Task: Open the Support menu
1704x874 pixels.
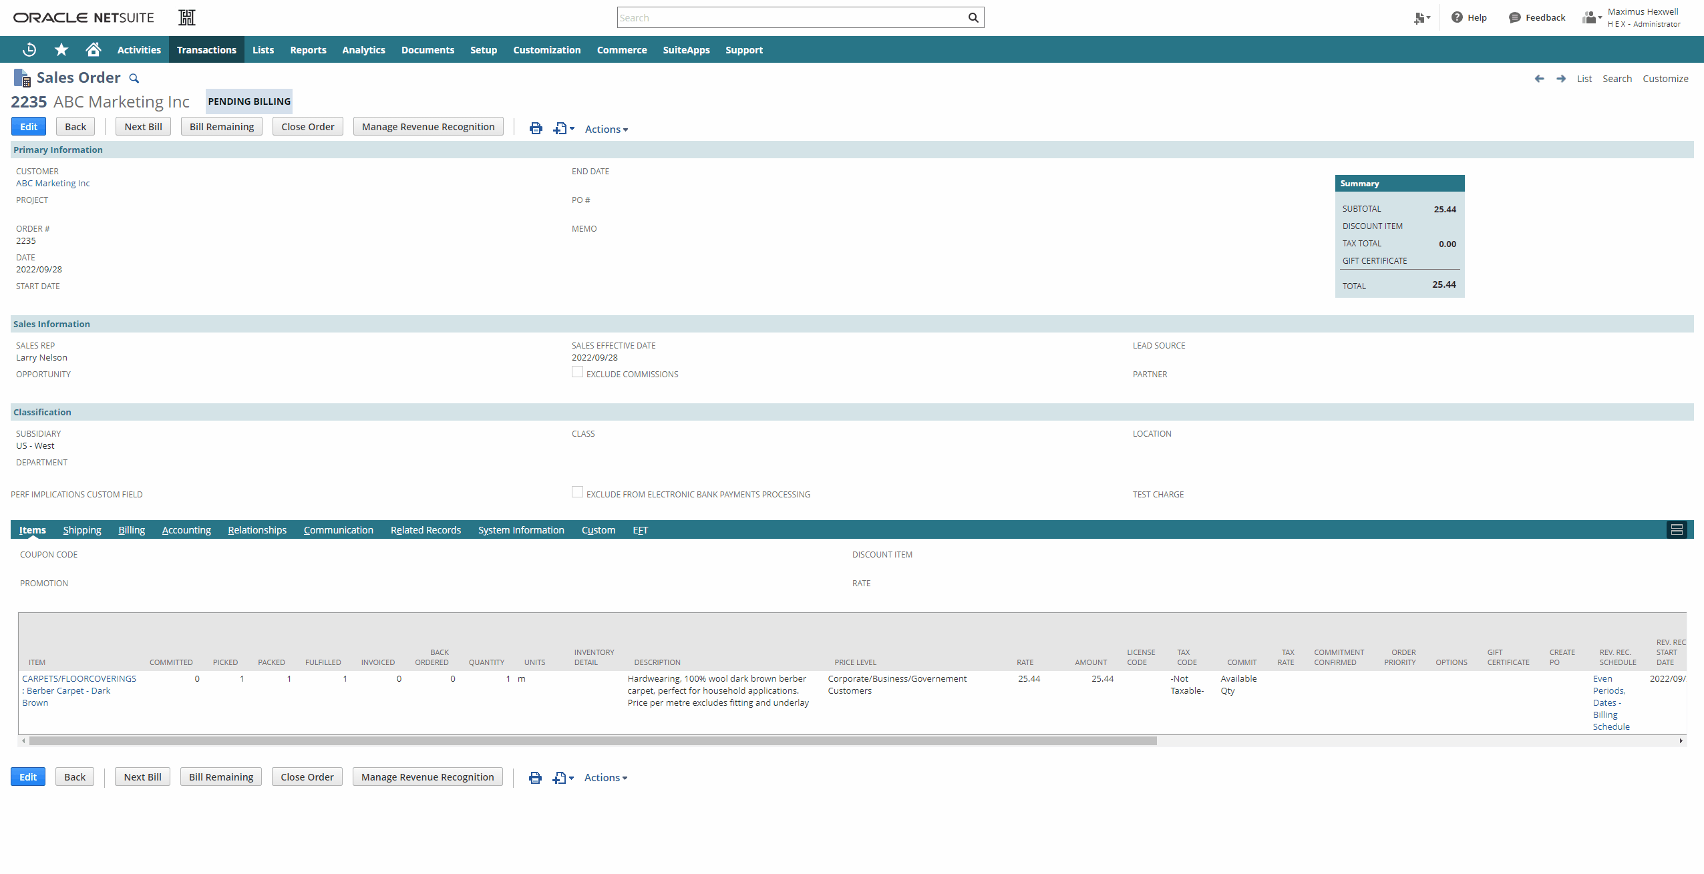Action: (744, 49)
